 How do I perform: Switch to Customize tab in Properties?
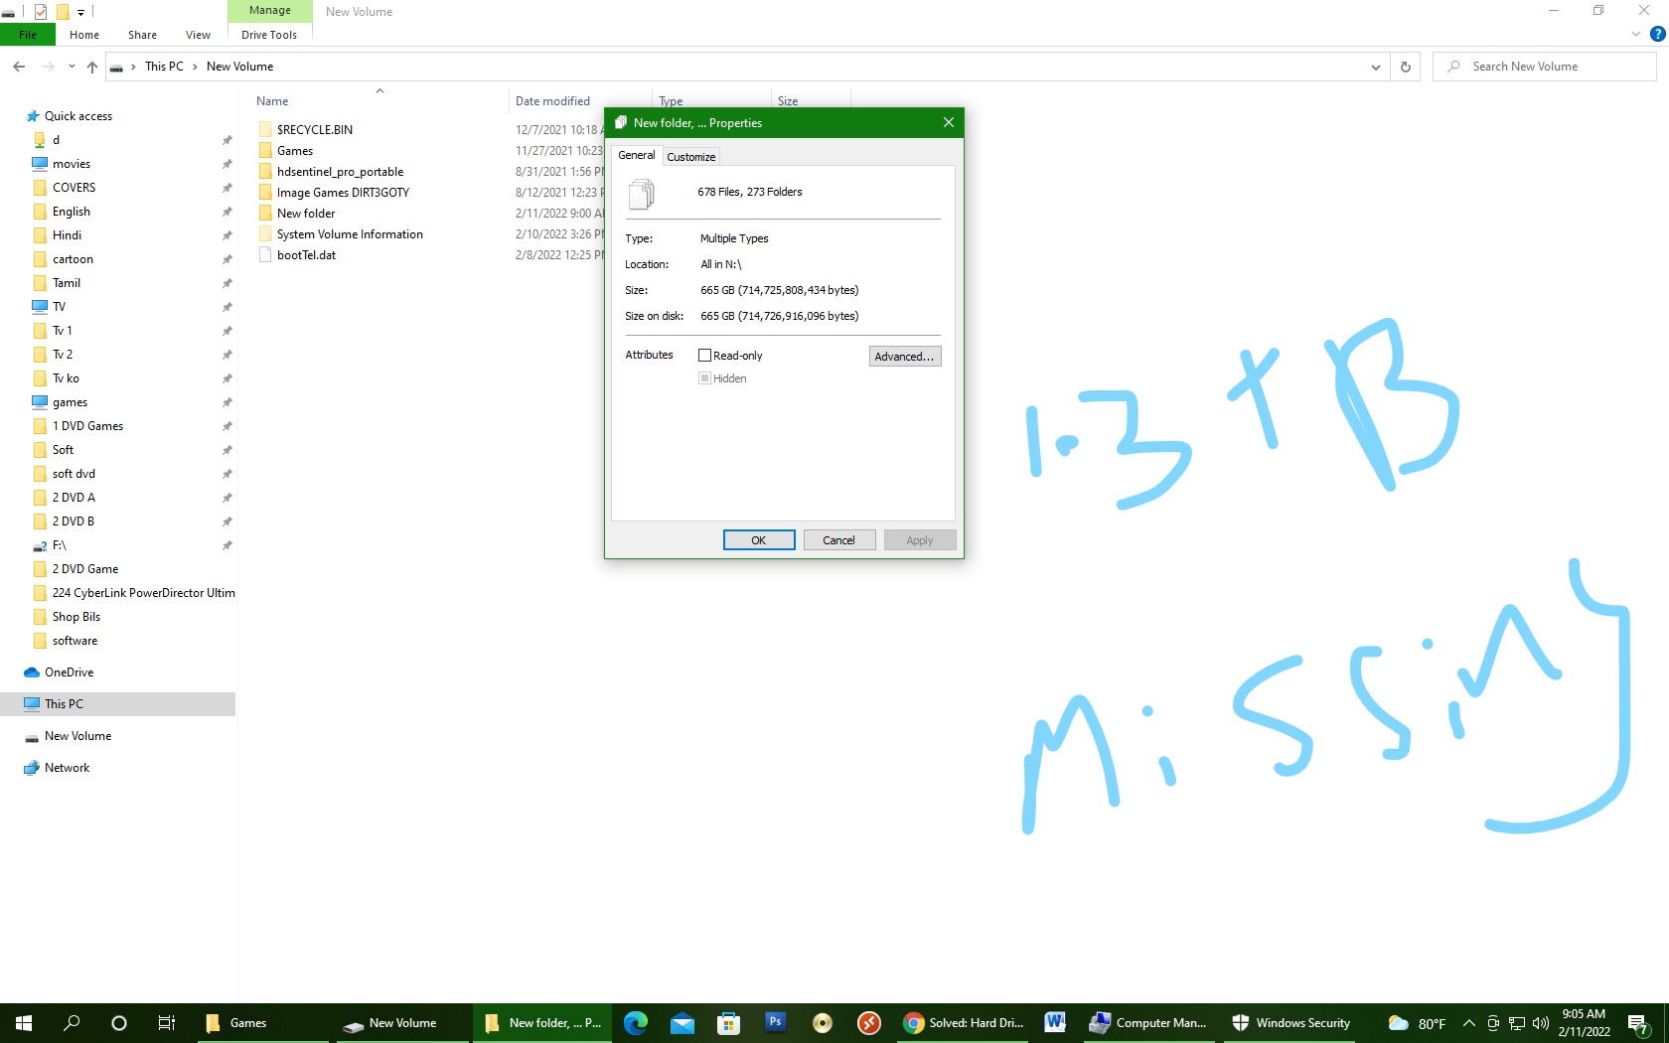[x=691, y=157]
